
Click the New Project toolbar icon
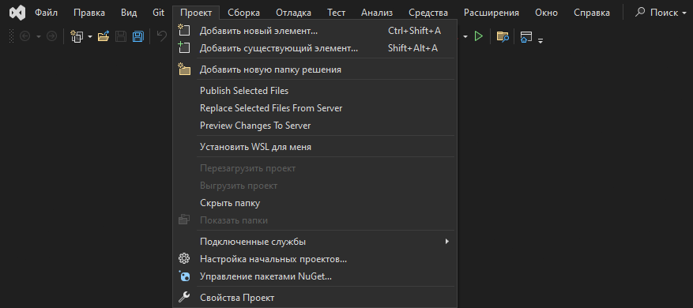tap(77, 36)
